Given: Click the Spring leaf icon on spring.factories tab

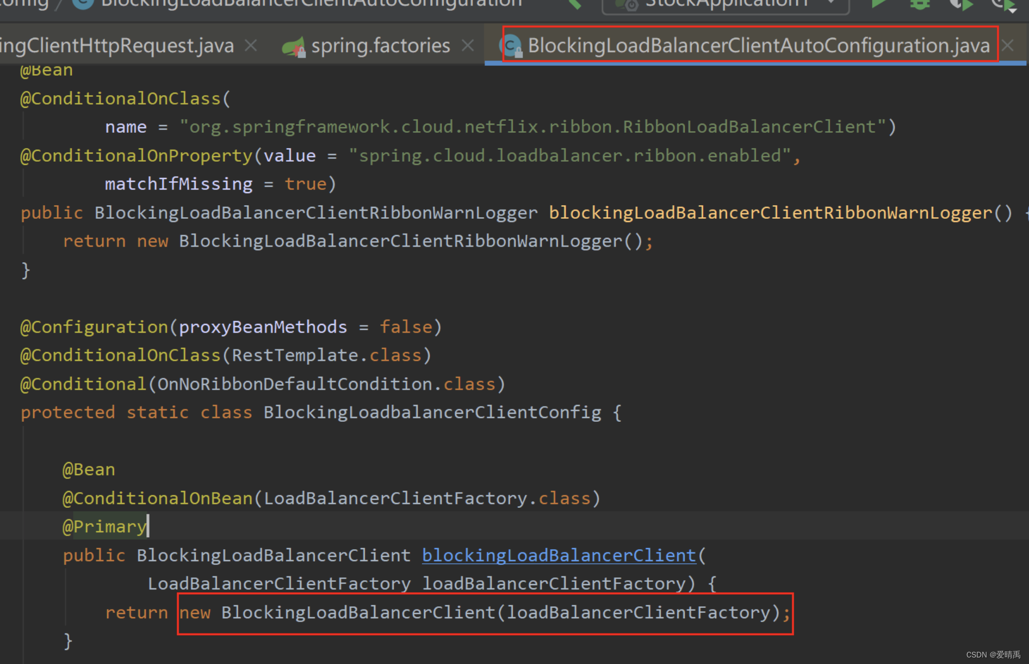Looking at the screenshot, I should tap(294, 45).
